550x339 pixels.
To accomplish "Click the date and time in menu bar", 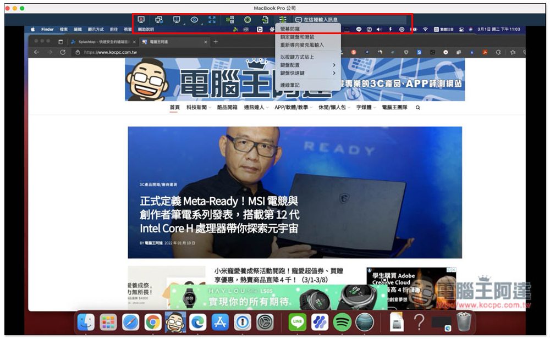I will (498, 29).
